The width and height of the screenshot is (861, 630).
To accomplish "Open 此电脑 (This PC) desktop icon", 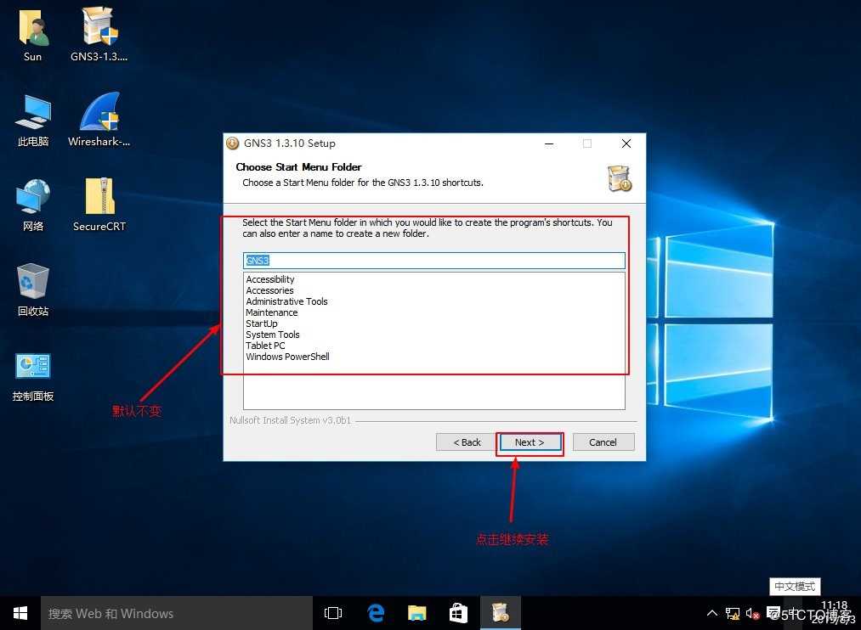I will tap(33, 121).
